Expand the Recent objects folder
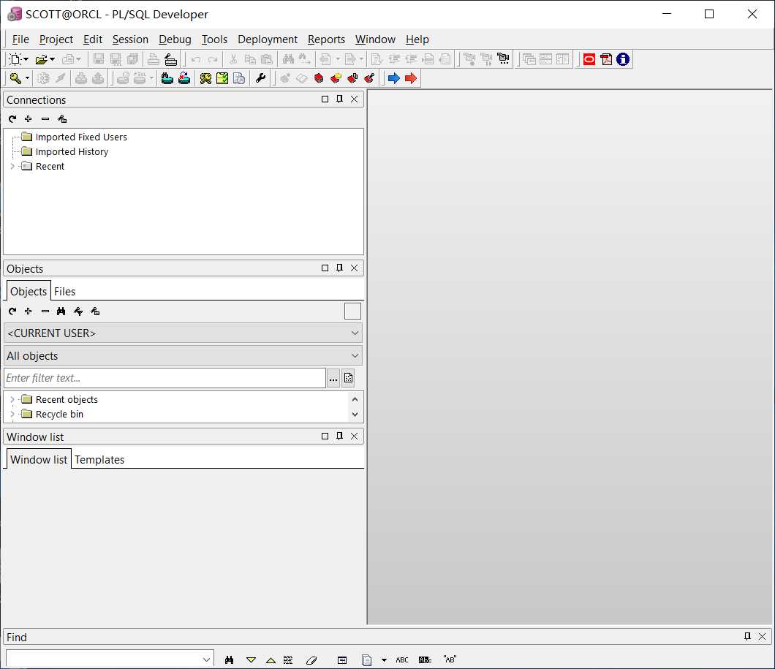 (12, 399)
